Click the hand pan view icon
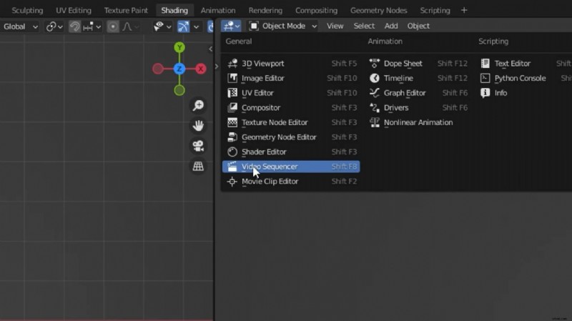 (198, 126)
